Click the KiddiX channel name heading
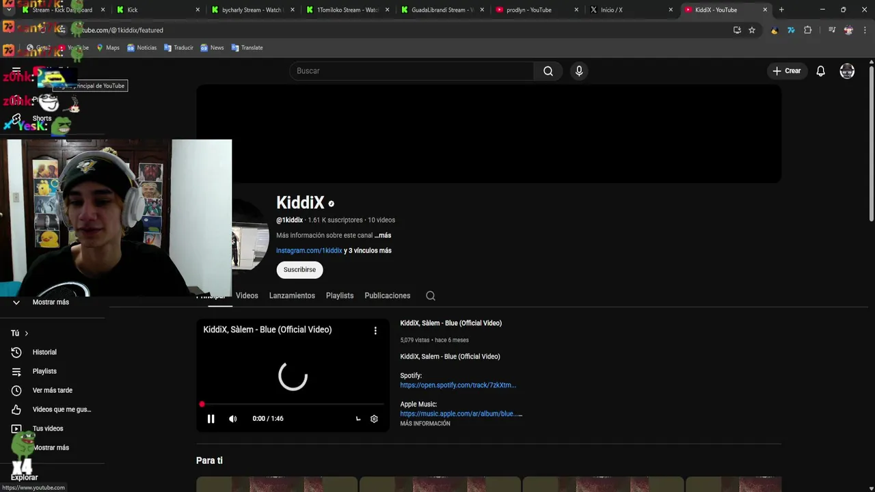 click(x=300, y=202)
